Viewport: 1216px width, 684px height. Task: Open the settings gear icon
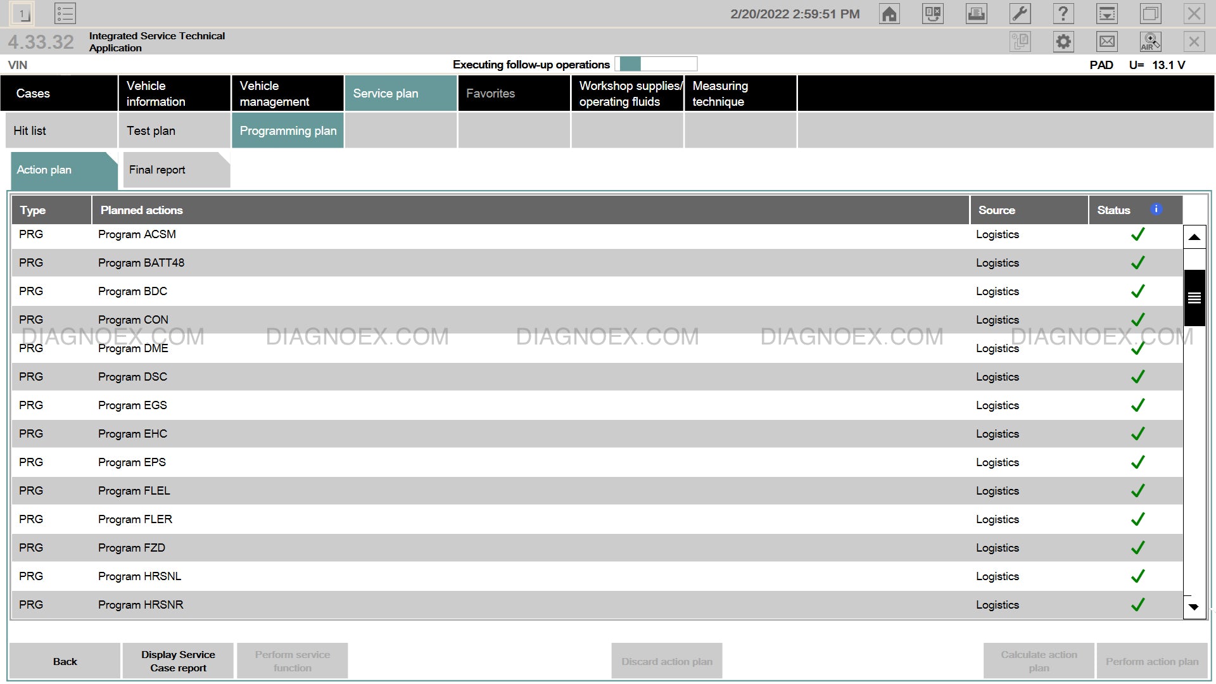[1063, 42]
